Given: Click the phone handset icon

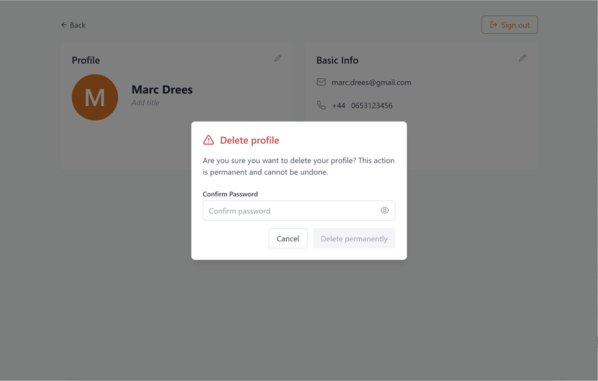Looking at the screenshot, I should click(x=321, y=105).
